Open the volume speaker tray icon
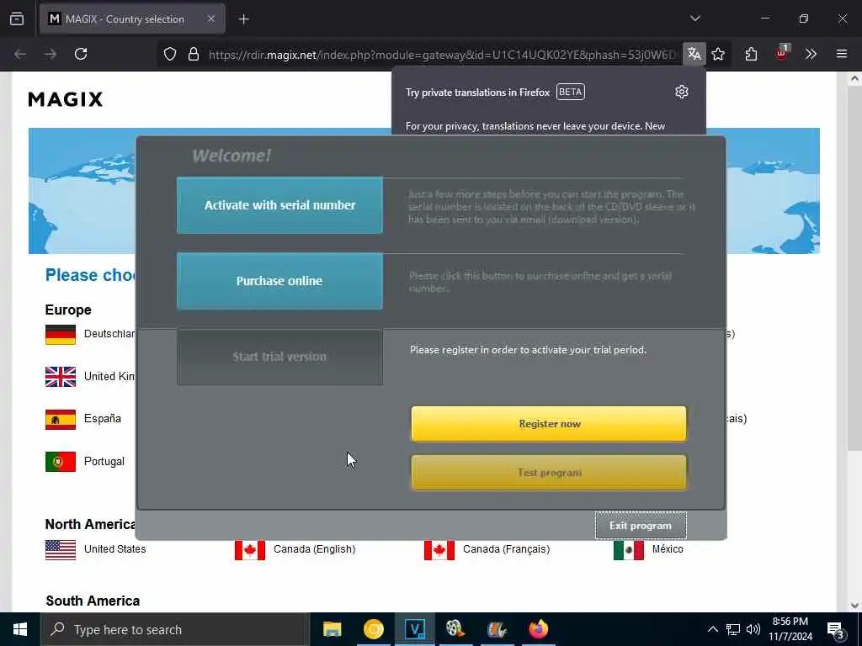This screenshot has height=646, width=862. (x=753, y=629)
